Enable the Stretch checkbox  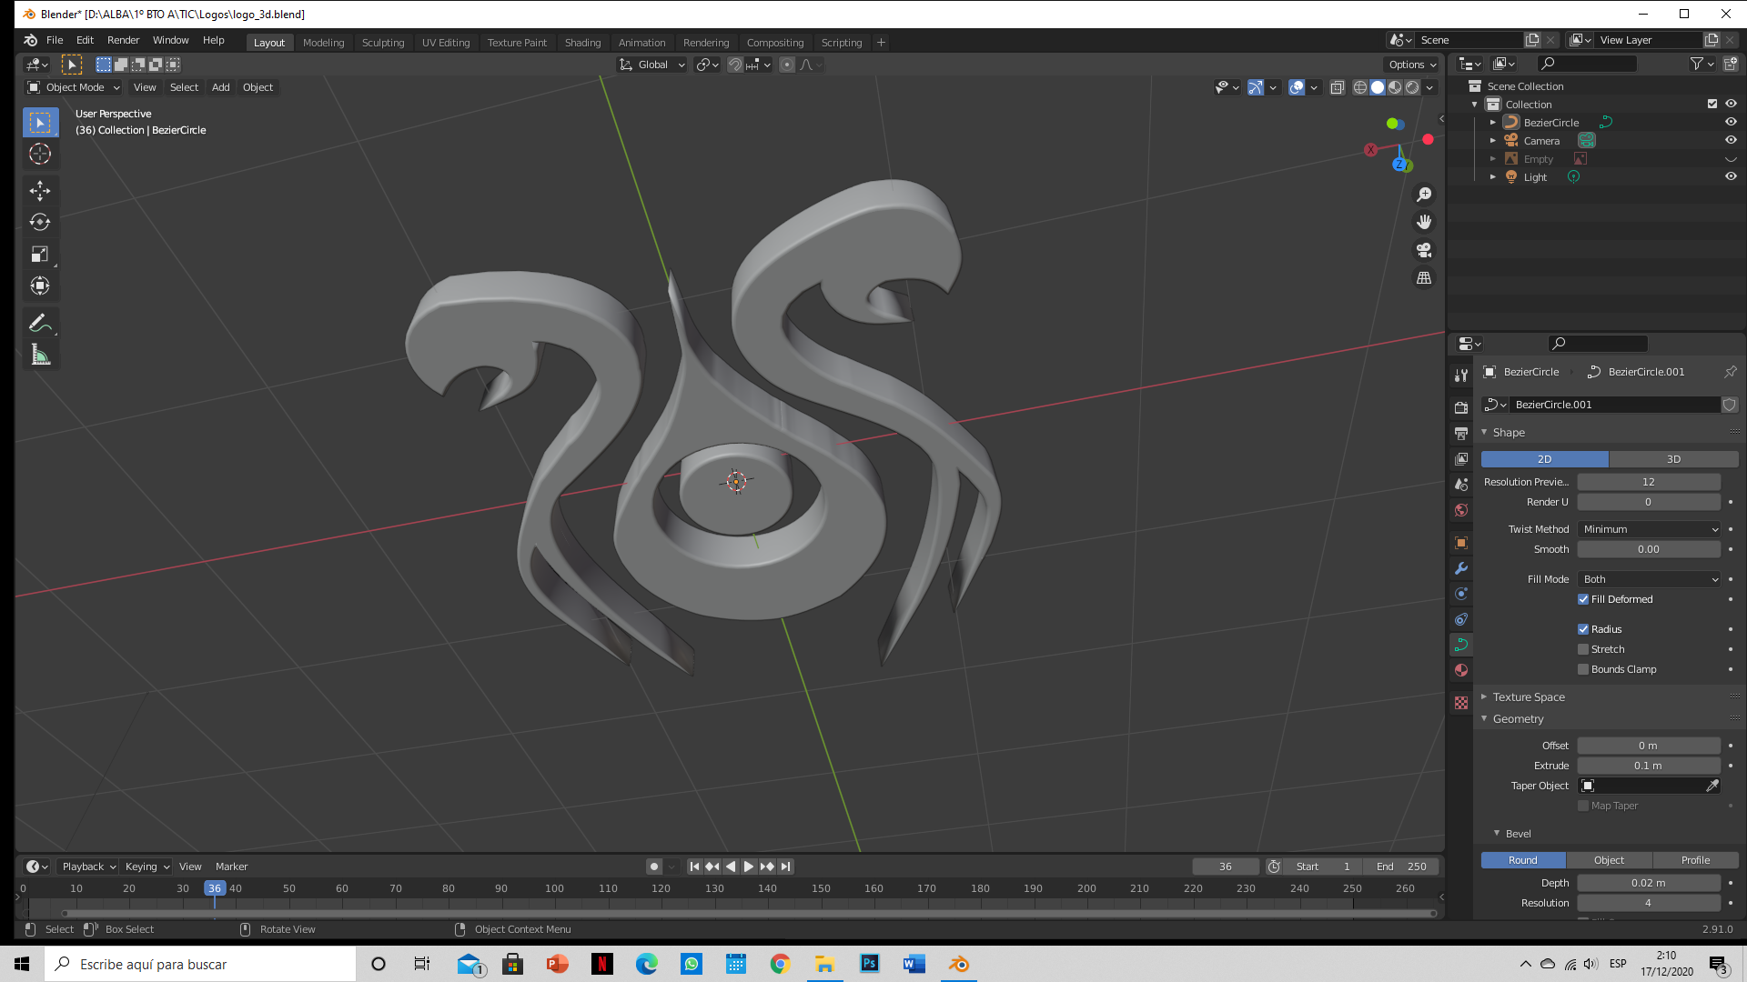click(x=1583, y=649)
